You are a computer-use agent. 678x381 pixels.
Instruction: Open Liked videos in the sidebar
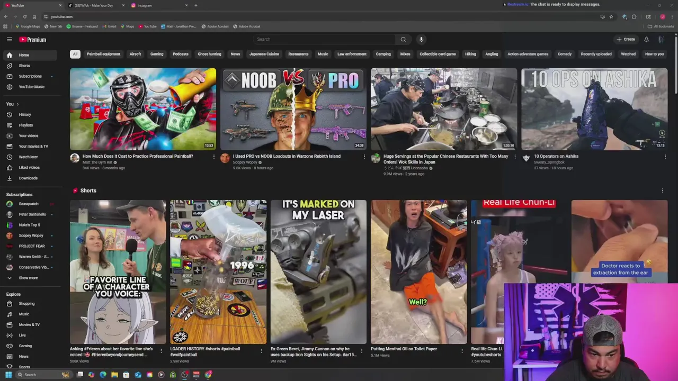31,167
